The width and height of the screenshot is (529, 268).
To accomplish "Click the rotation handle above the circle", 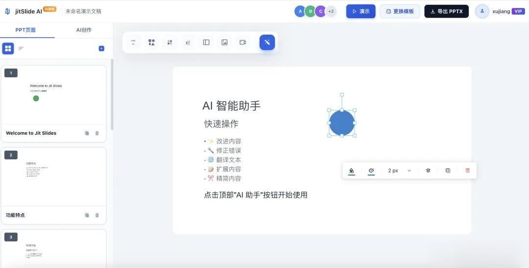I will pyautogui.click(x=342, y=94).
